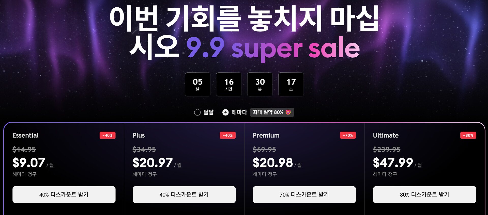Click the -70% red badge on Premium plan
This screenshot has height=215, width=488.
point(348,135)
